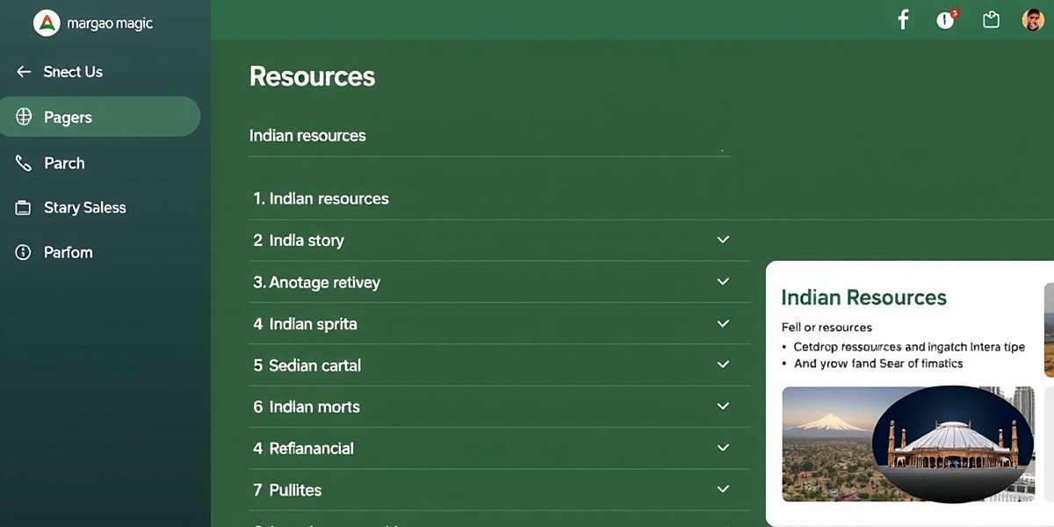Click the info icon beside Parfom
The width and height of the screenshot is (1054, 527).
click(x=24, y=253)
